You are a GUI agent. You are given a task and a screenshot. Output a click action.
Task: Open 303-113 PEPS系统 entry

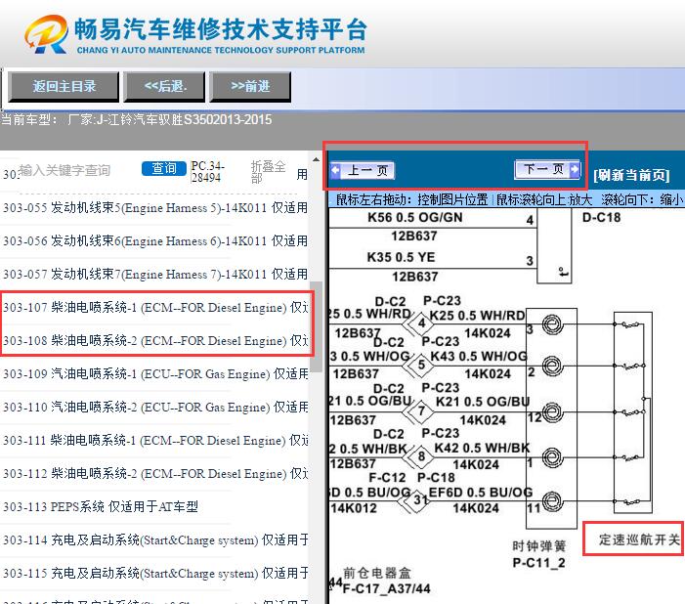[x=101, y=506]
